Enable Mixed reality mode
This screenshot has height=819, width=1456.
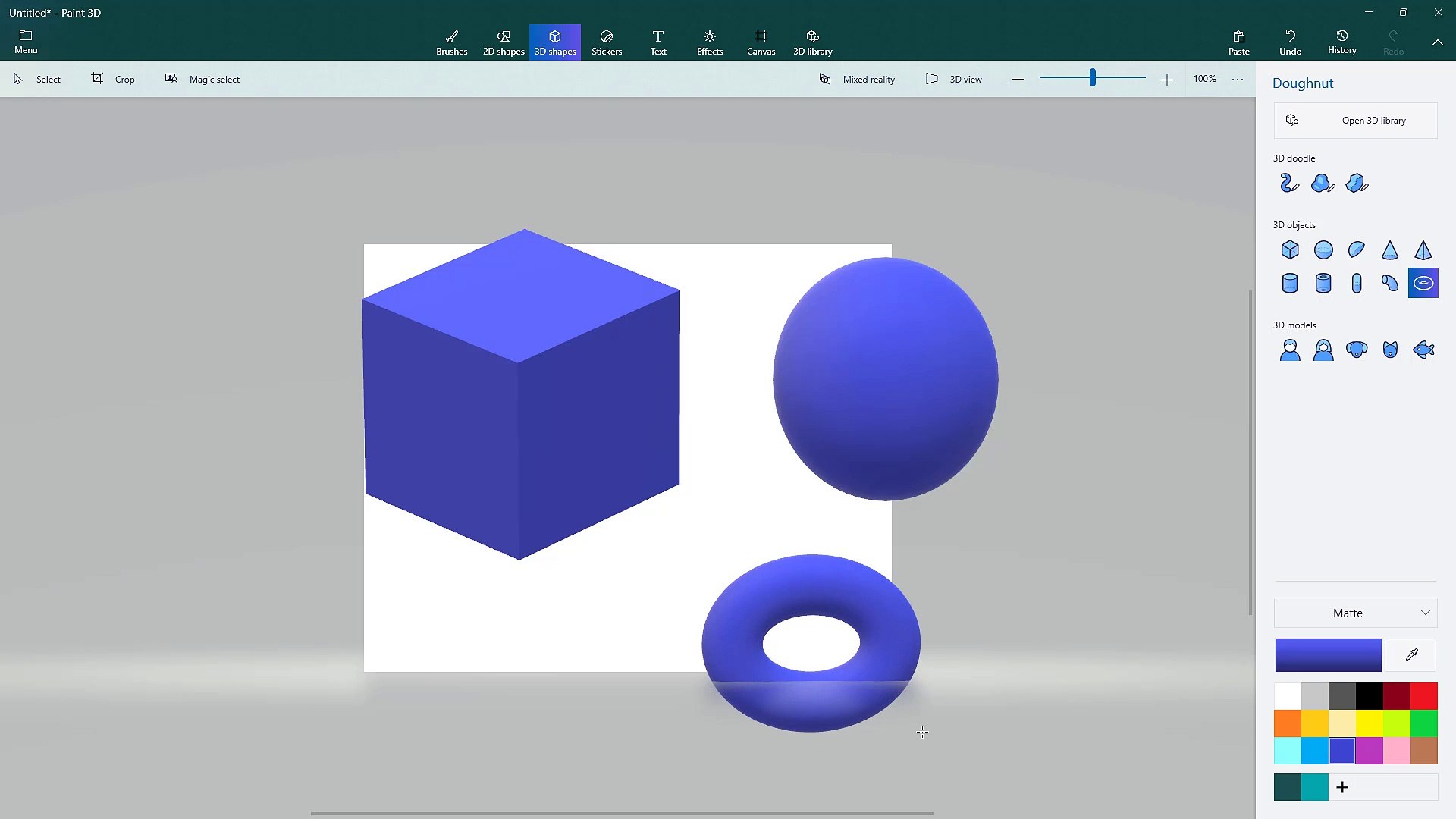tap(857, 79)
